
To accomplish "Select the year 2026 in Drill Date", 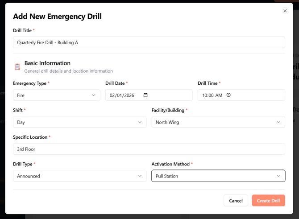I will click(x=130, y=95).
